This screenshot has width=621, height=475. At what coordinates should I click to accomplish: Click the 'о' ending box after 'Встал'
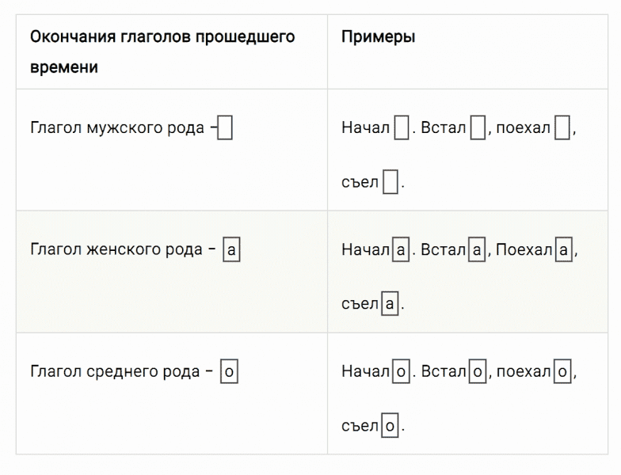(478, 371)
